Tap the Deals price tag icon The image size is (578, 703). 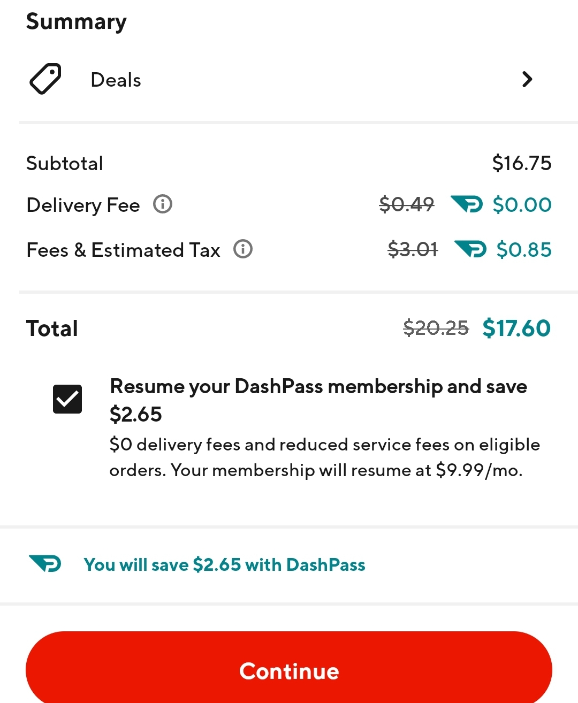tap(45, 79)
